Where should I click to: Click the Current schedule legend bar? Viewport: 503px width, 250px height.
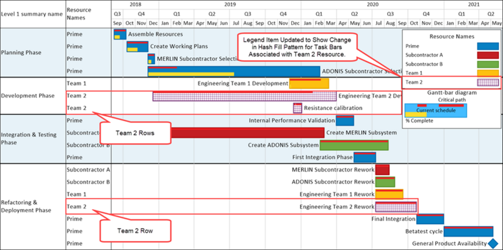(x=436, y=111)
